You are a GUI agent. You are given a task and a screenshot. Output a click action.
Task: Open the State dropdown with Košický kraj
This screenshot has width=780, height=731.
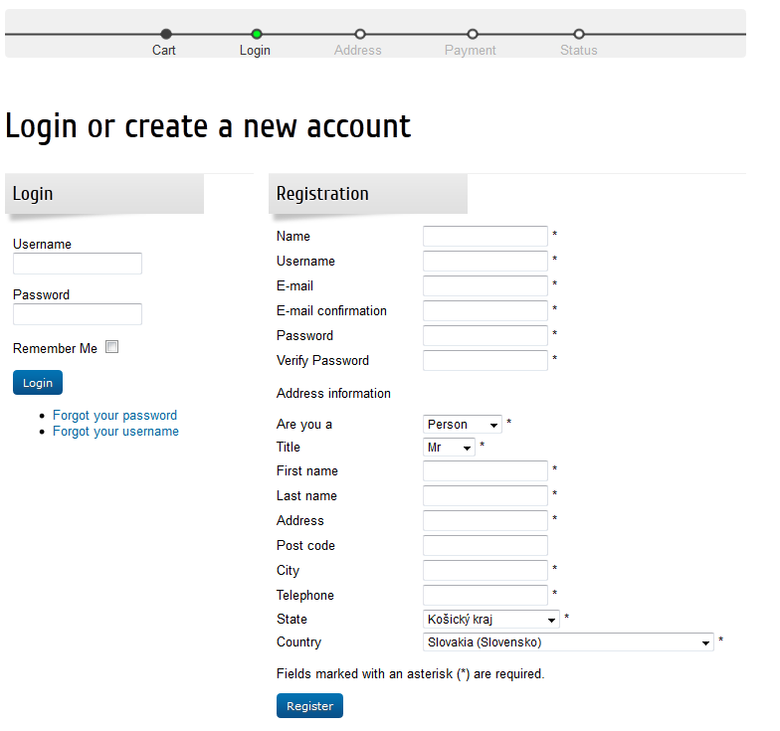491,619
